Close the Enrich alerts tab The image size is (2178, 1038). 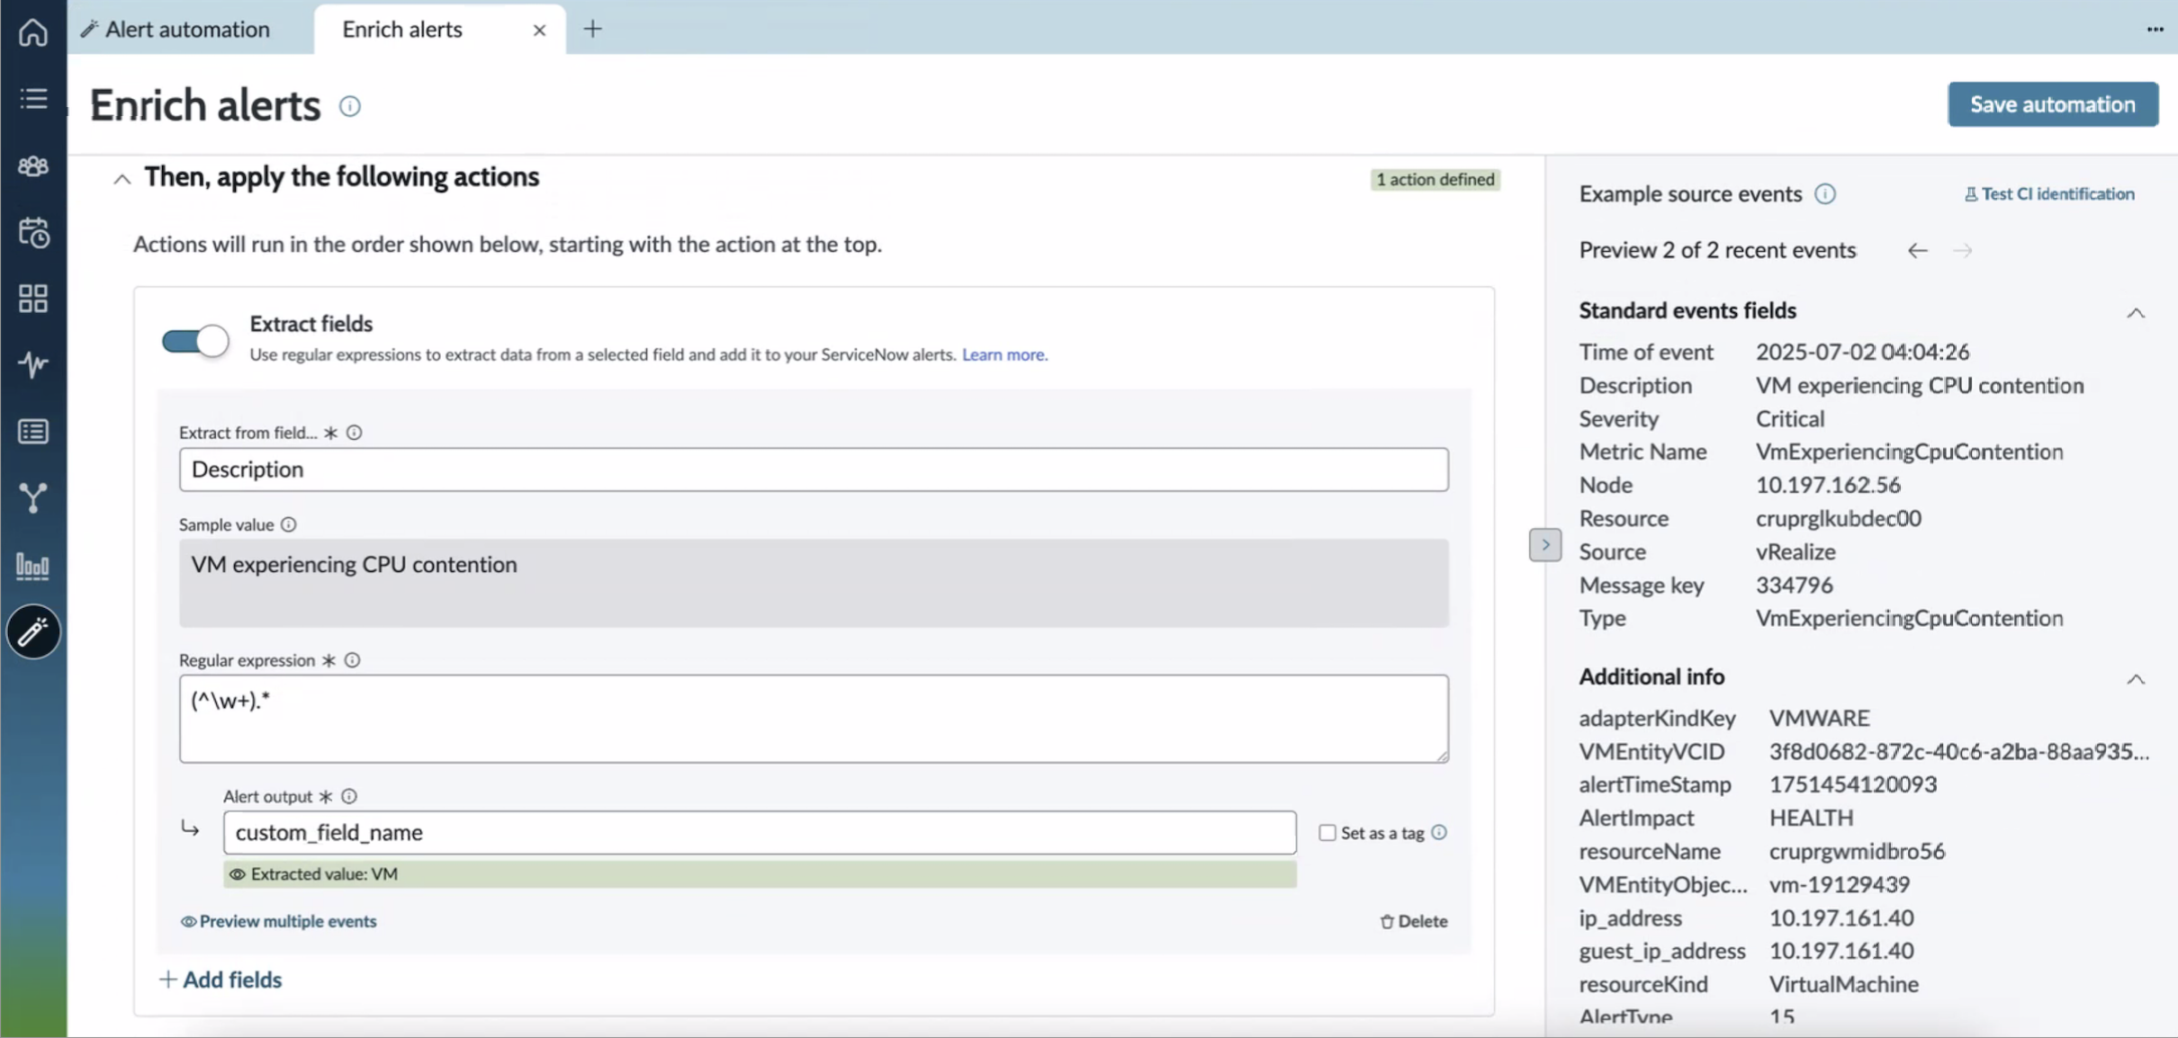pos(539,31)
